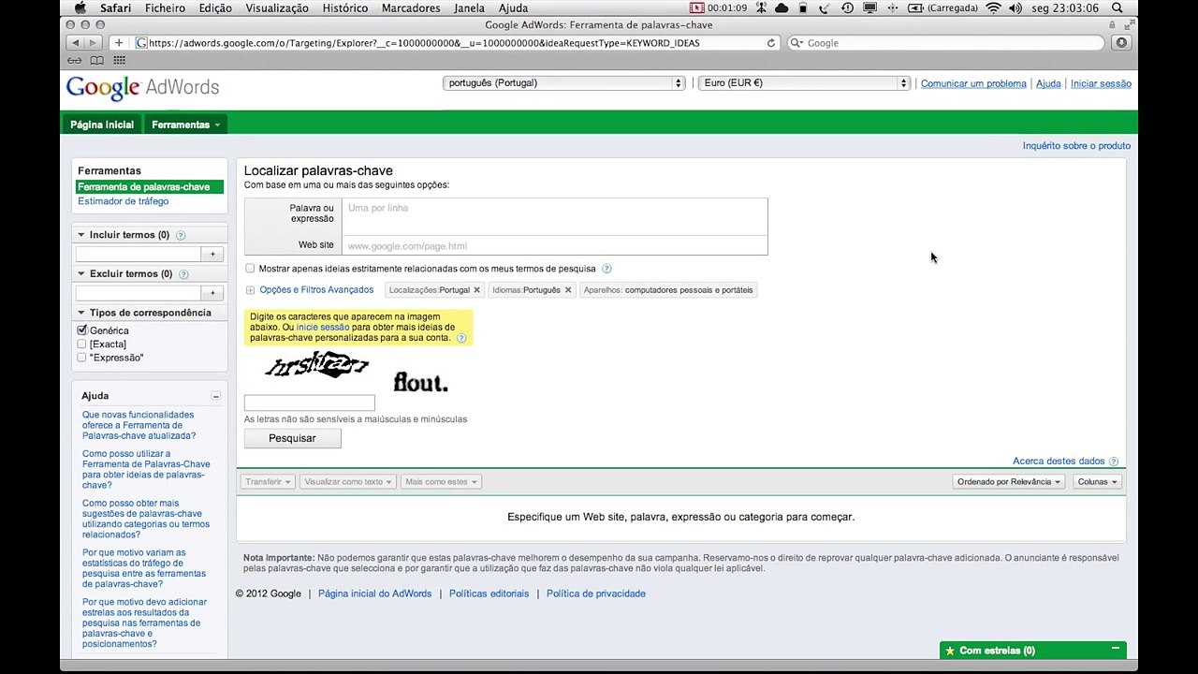1198x674 pixels.
Task: Open the português (Portugal) language dropdown
Action: 564,83
